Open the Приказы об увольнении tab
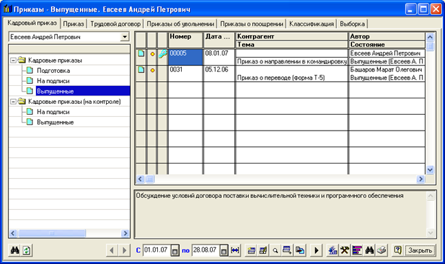 pos(180,24)
